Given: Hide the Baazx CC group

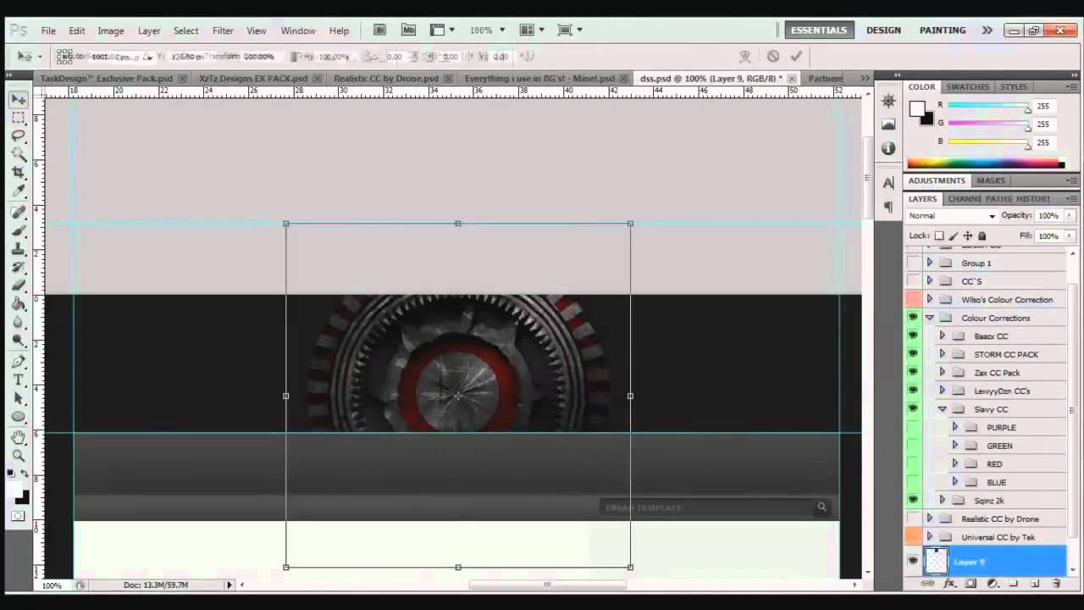Looking at the screenshot, I should tap(913, 335).
